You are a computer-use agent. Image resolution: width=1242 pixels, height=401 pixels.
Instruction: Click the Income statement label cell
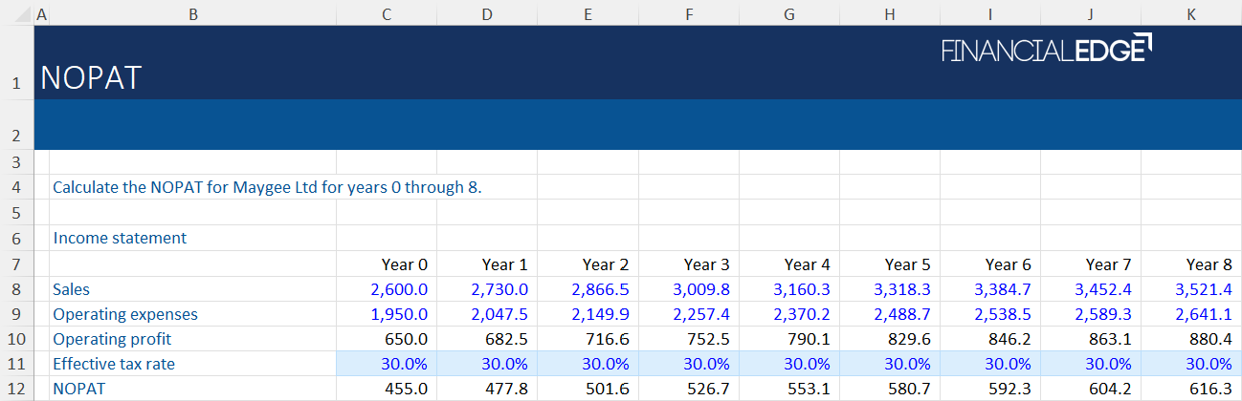[x=120, y=238]
